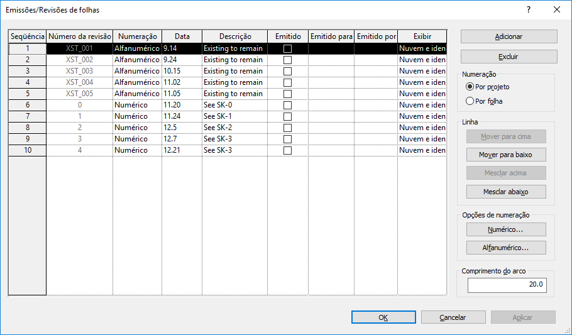This screenshot has width=572, height=335.
Task: Open Numérico cell in See SK-1 row
Action: coord(137,116)
